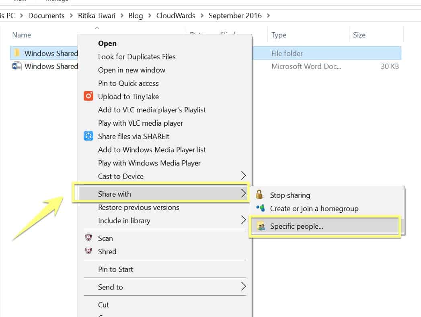Go to Blog in the breadcrumb path

click(136, 16)
